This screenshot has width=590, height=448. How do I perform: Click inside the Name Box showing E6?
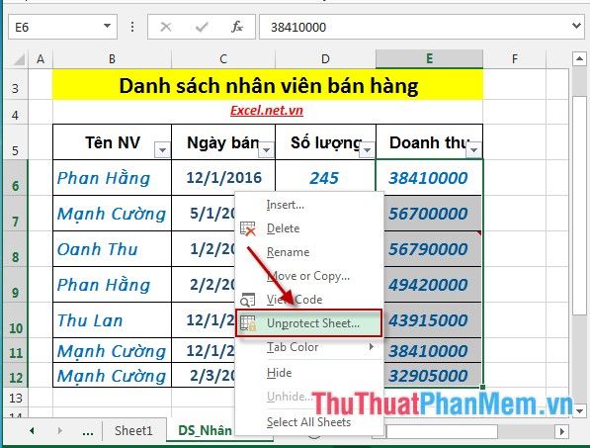[56, 27]
